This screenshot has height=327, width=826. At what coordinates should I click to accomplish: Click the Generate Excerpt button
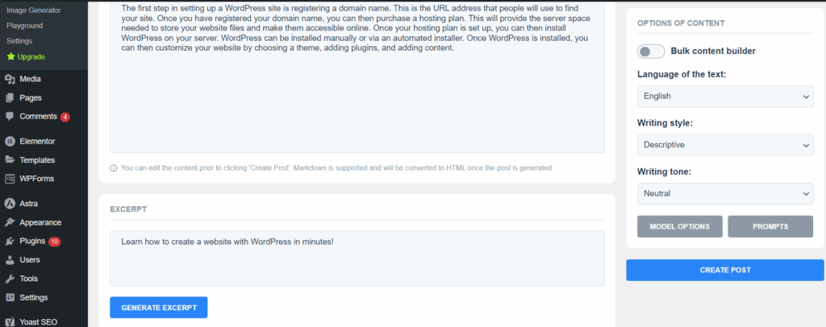[159, 308]
